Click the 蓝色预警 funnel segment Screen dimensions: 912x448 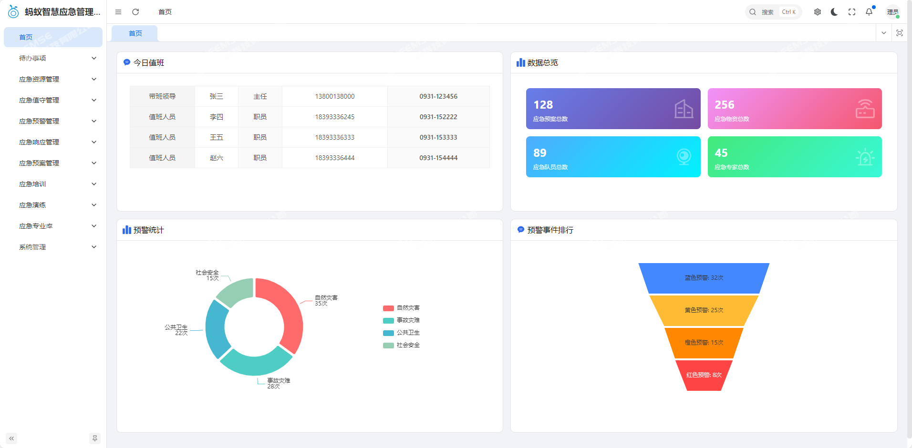(704, 278)
